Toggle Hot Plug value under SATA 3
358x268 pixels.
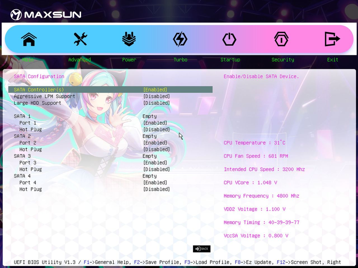point(157,169)
